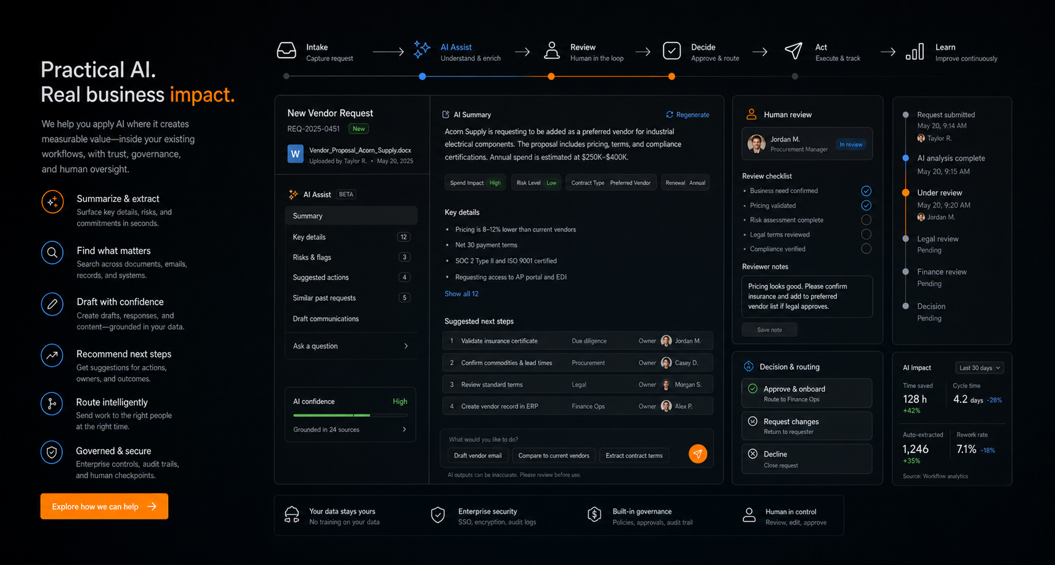Uncheck Pricing validated checkbox
Image resolution: width=1055 pixels, height=565 pixels.
(x=866, y=205)
